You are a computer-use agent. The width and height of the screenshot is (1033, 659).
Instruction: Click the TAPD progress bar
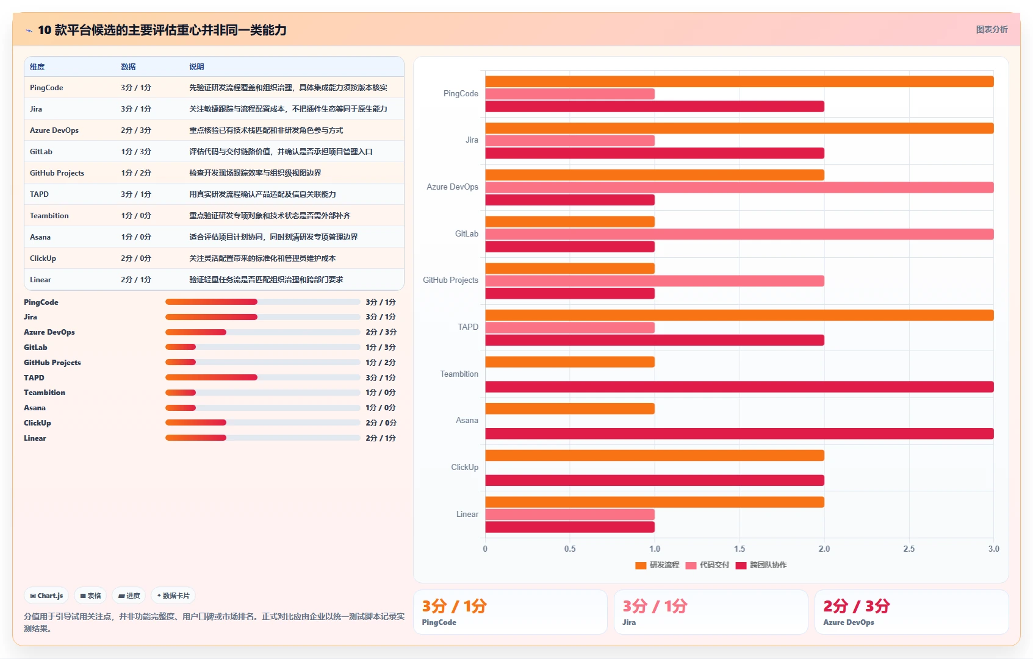pyautogui.click(x=262, y=377)
